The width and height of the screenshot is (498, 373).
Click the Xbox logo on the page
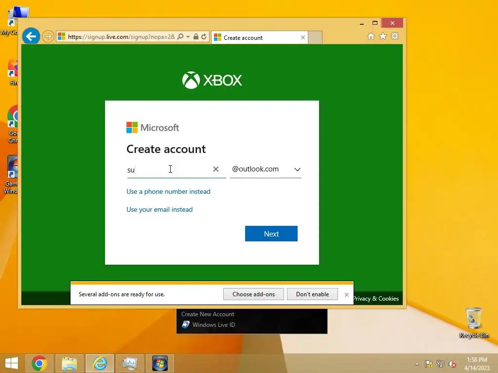point(212,80)
